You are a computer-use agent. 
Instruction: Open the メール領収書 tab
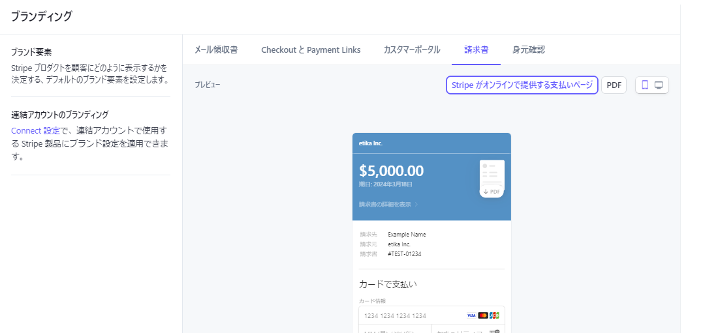[x=216, y=50]
